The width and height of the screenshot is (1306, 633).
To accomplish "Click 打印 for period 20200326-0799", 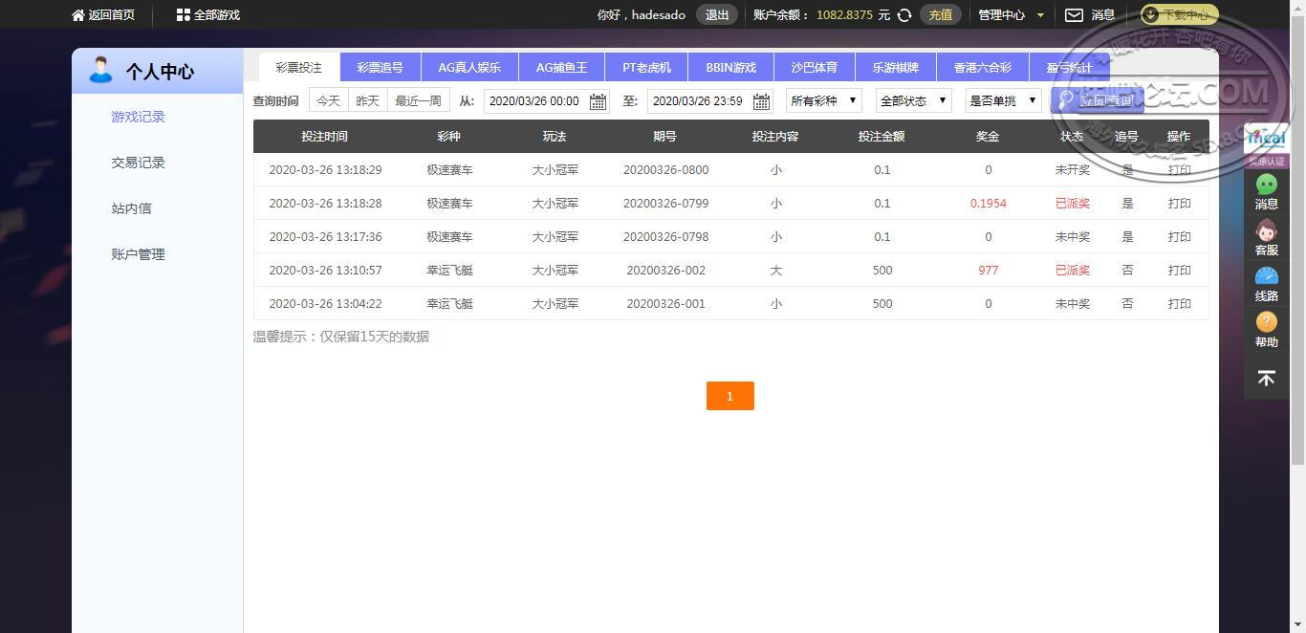I will [x=1179, y=204].
